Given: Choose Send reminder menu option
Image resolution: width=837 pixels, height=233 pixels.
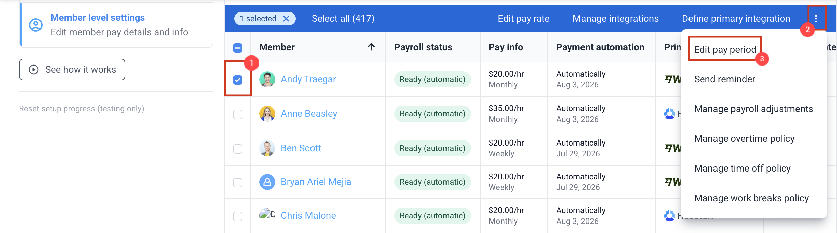Looking at the screenshot, I should (725, 79).
